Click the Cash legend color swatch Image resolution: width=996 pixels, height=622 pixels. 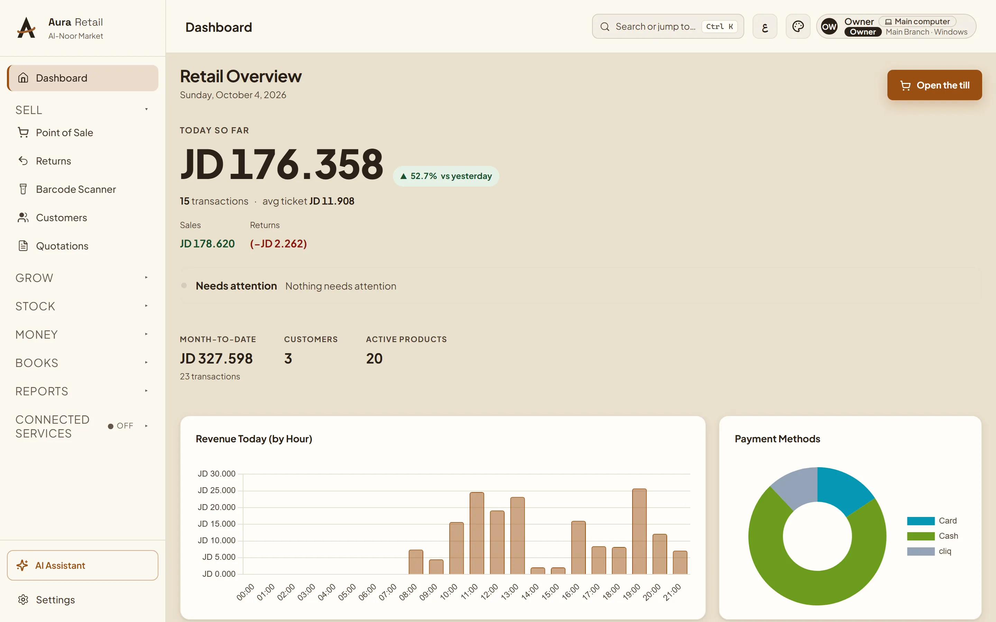coord(921,536)
